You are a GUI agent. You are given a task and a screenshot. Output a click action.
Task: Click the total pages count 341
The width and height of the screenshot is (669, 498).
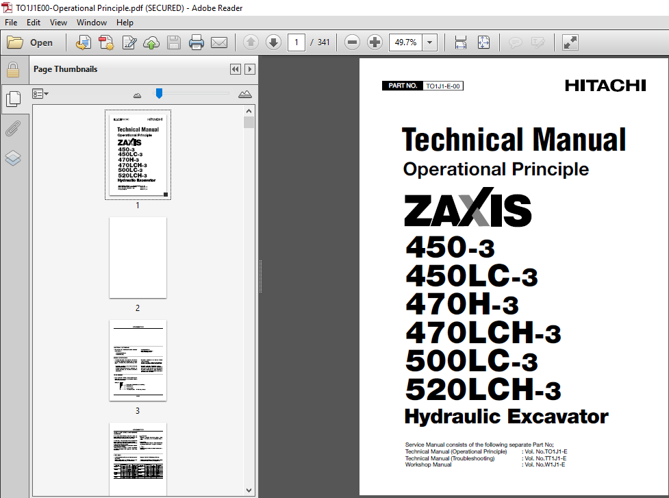323,42
